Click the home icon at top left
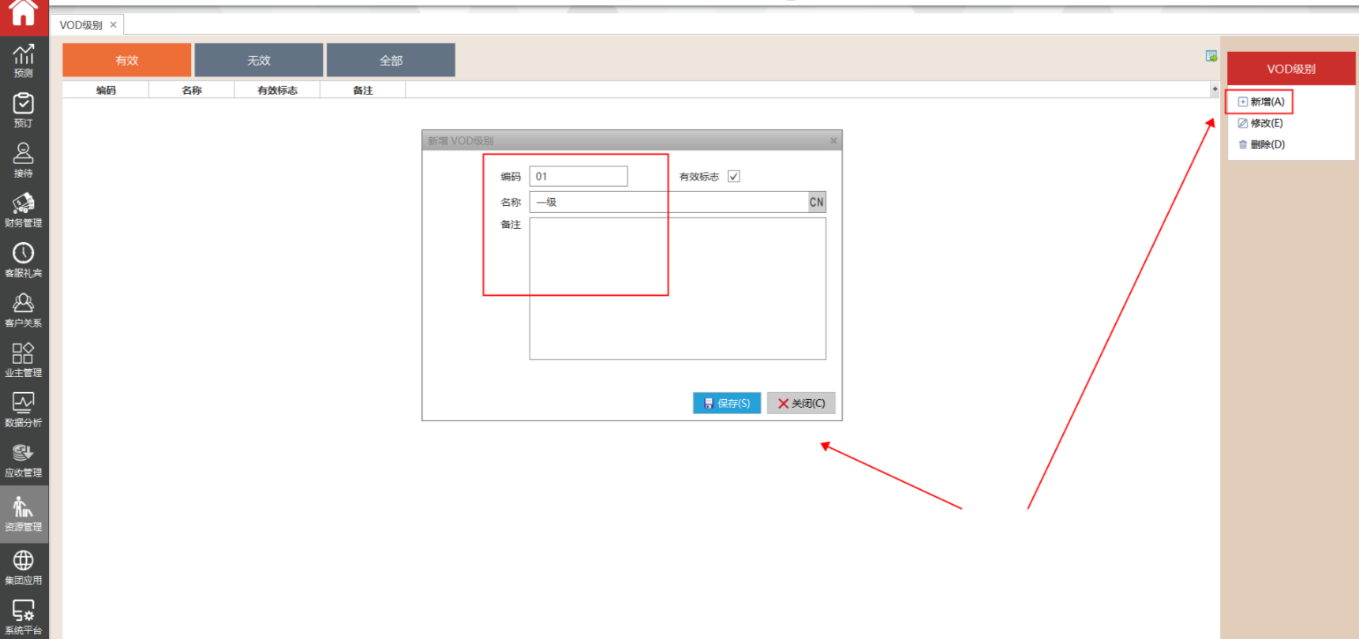Image resolution: width=1359 pixels, height=639 pixels. (x=24, y=14)
